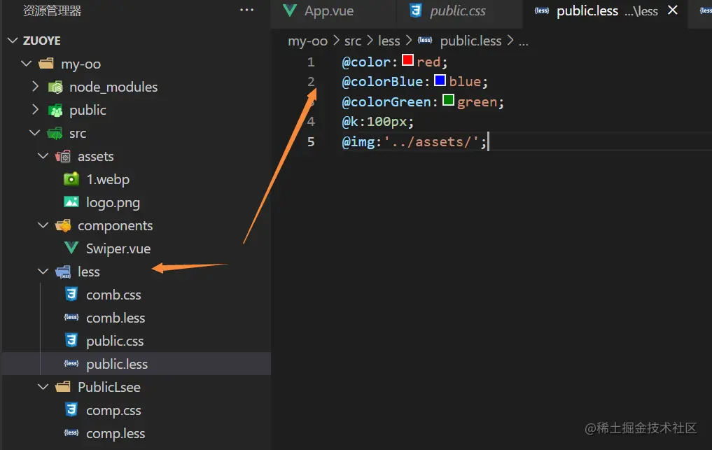Image resolution: width=712 pixels, height=450 pixels.
Task: Open the red color swatch picker
Action: [407, 61]
